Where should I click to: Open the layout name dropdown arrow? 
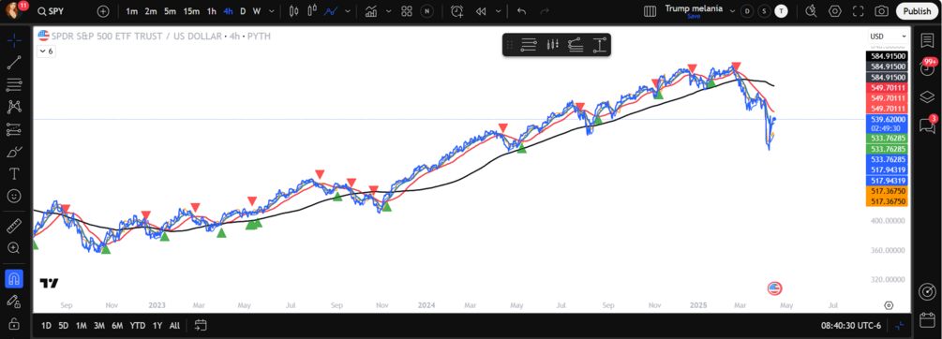click(x=732, y=11)
